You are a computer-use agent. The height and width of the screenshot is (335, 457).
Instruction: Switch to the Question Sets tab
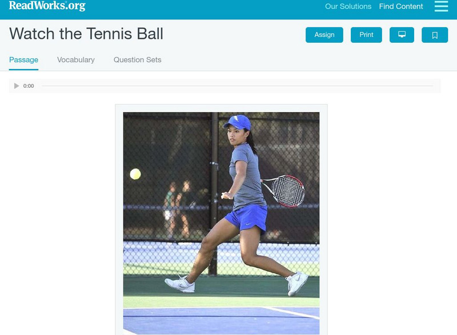click(137, 60)
